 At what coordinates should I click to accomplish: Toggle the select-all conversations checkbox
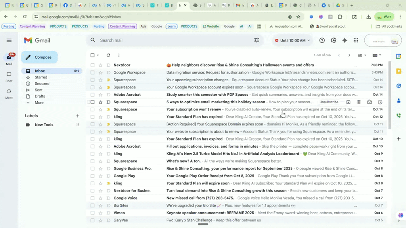click(92, 55)
